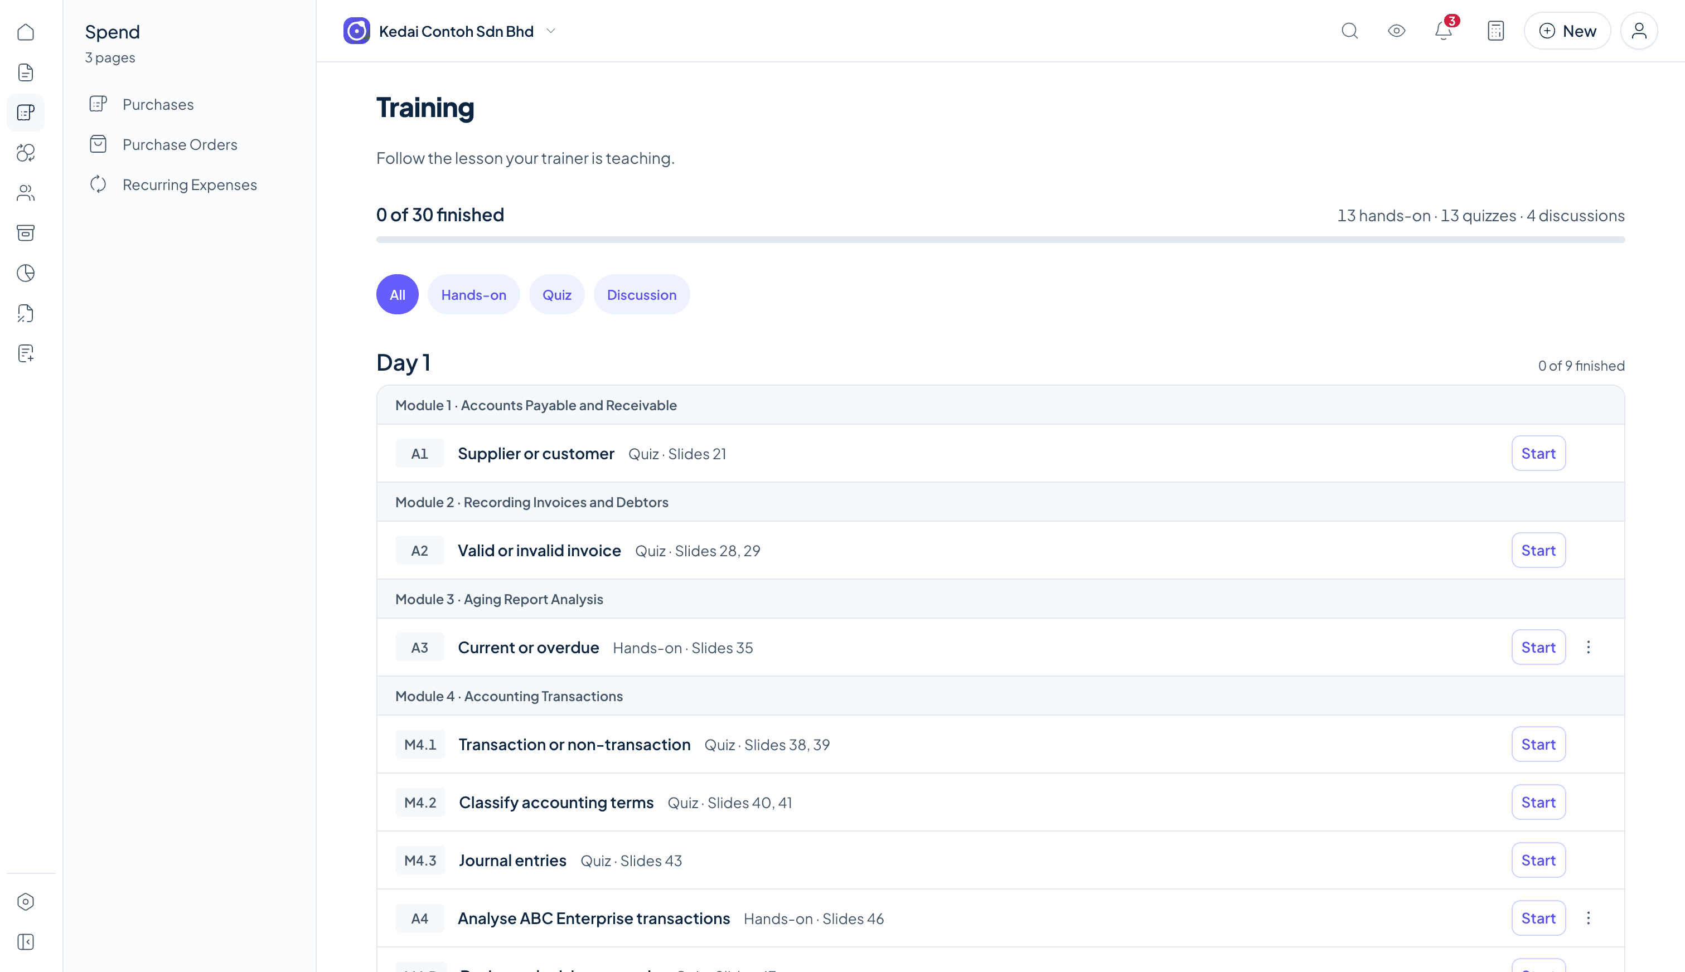1685x972 pixels.
Task: Click the search magnifier icon
Action: pyautogui.click(x=1349, y=31)
